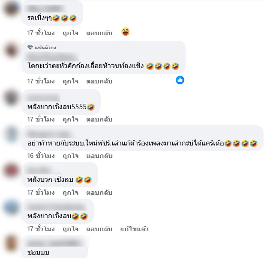Reply to the พลังบวกเชิงลบ5555 comment
The image size is (267, 258).
point(99,119)
